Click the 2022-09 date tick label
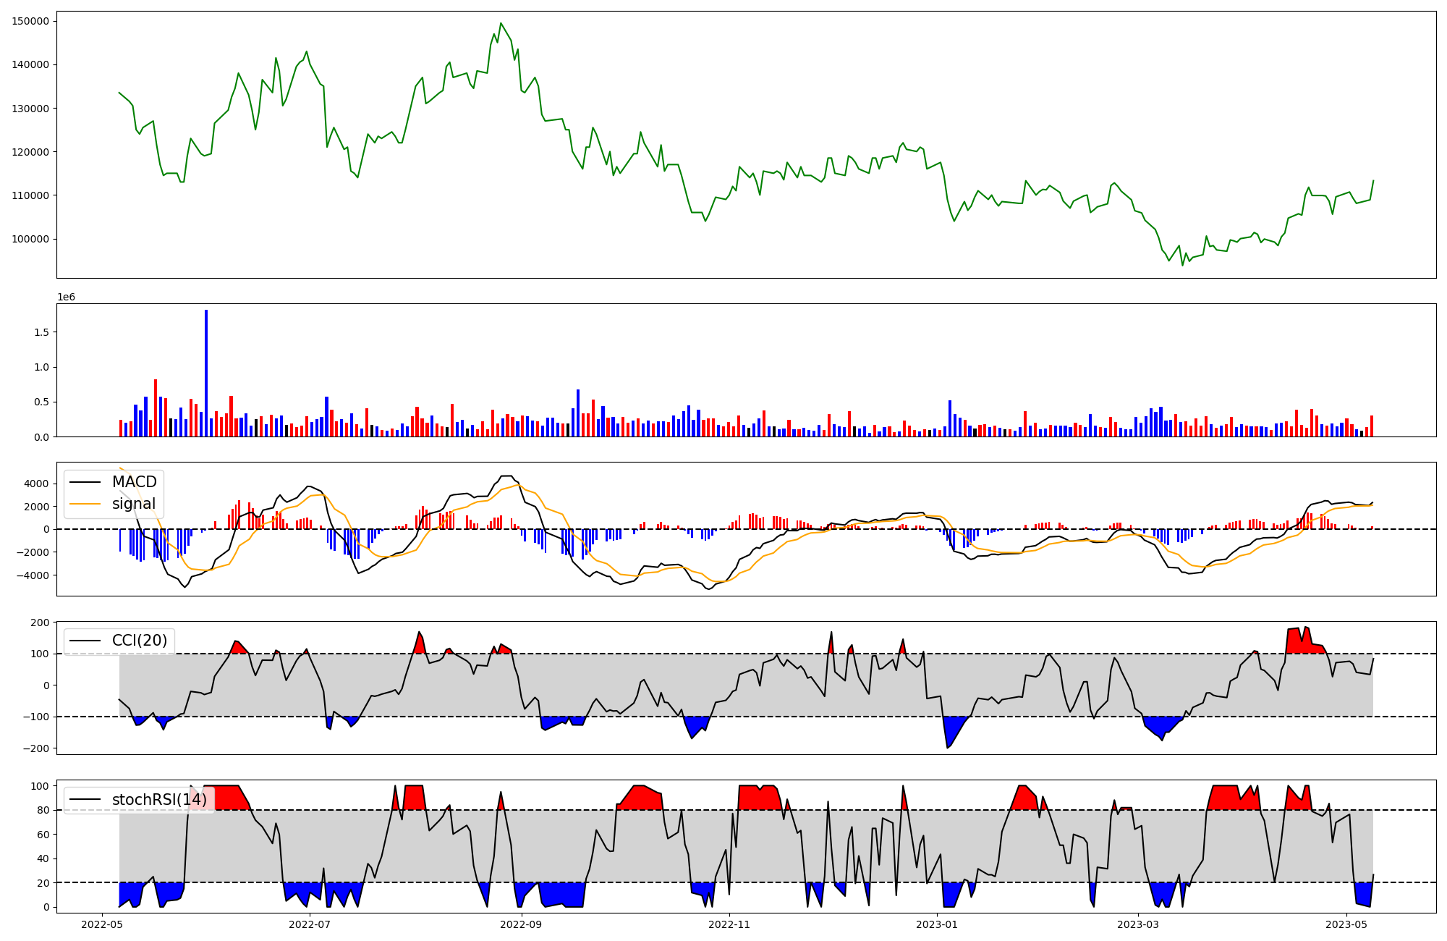 pos(520,924)
